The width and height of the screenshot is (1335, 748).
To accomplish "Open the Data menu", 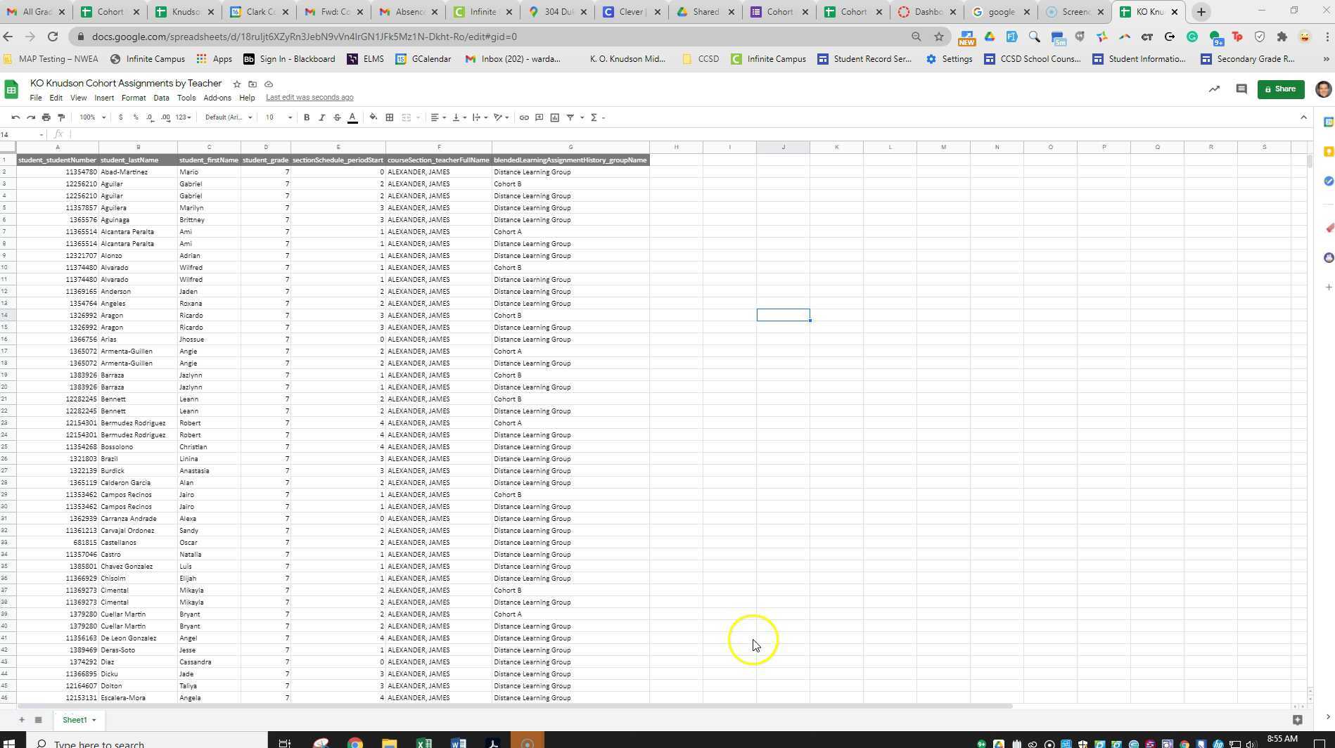I will [161, 98].
